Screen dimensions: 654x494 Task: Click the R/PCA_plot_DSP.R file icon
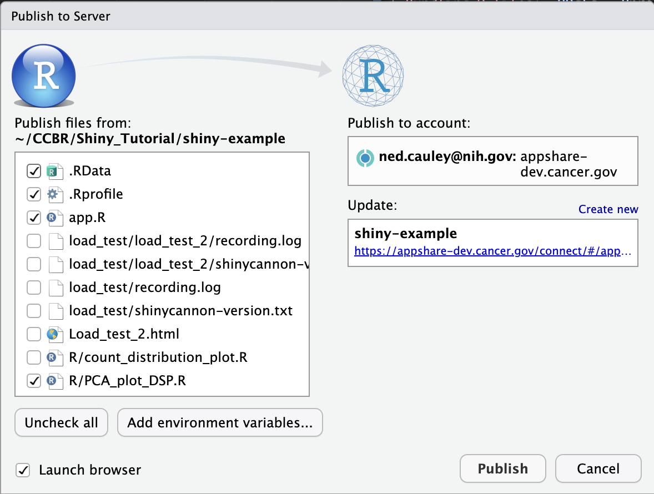click(53, 381)
